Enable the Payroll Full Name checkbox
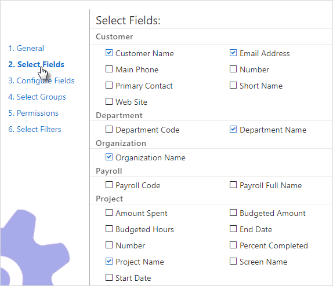333x286 pixels. pyautogui.click(x=233, y=185)
